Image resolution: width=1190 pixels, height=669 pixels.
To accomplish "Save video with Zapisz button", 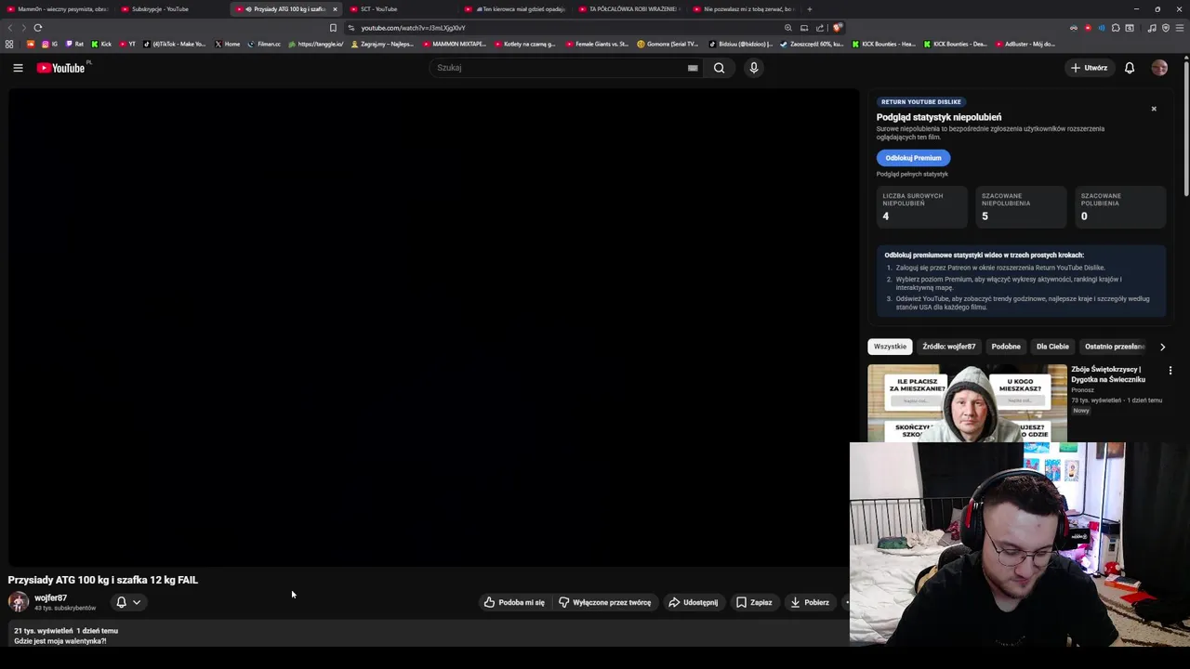I will [754, 602].
